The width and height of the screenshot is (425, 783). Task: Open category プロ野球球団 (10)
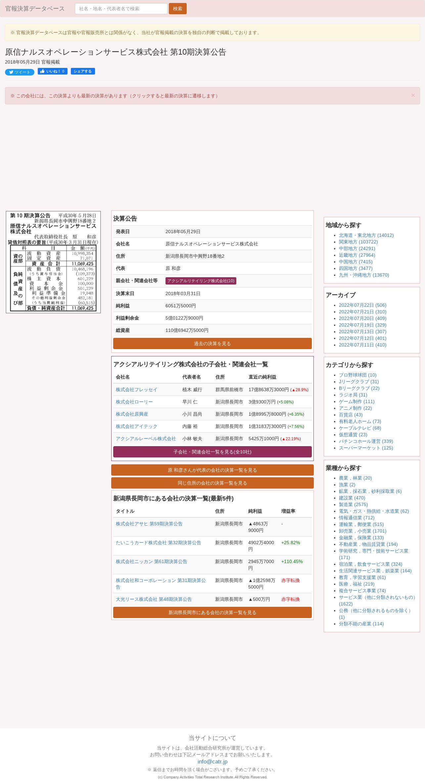357,375
